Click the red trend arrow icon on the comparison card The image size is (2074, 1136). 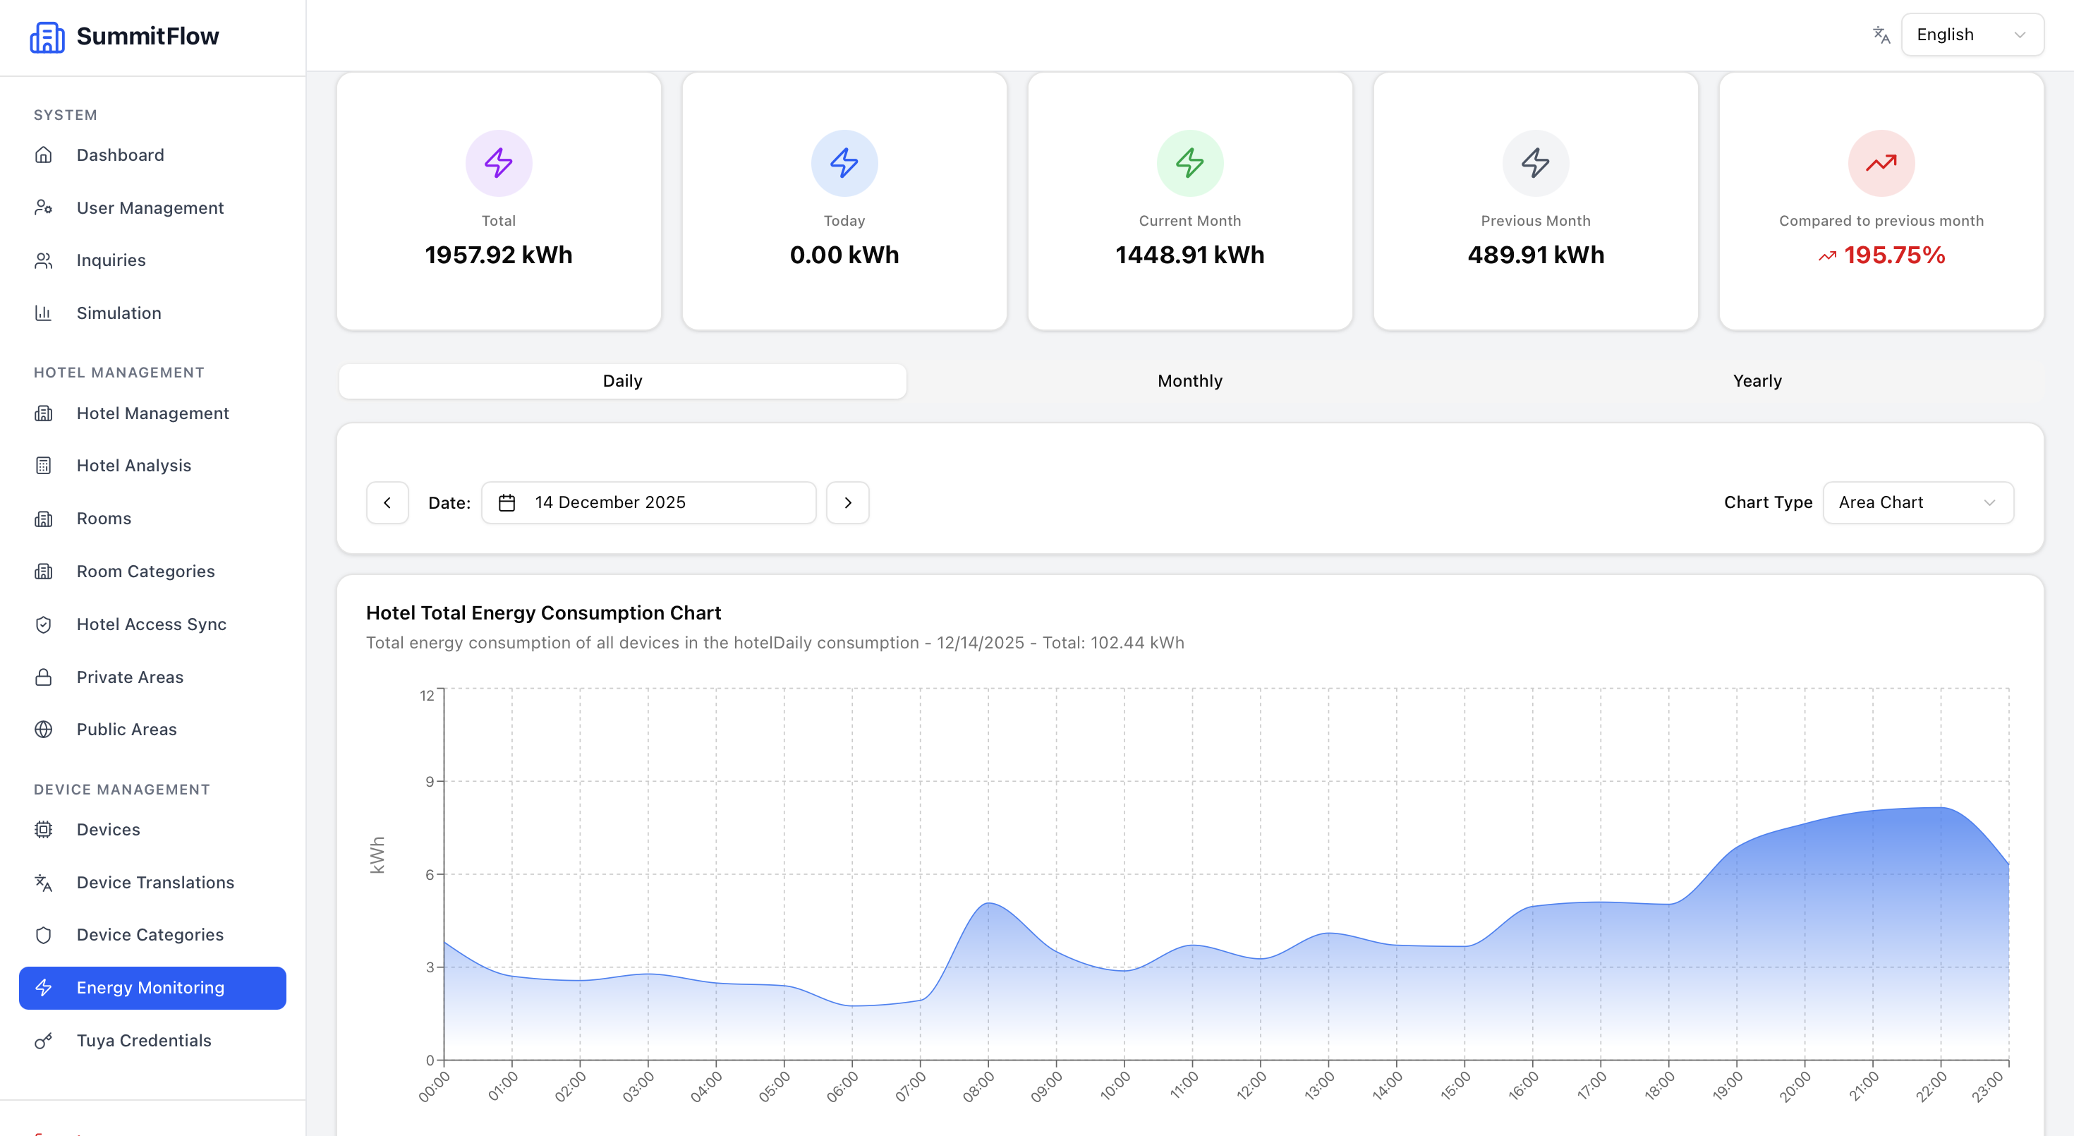[x=1881, y=162]
